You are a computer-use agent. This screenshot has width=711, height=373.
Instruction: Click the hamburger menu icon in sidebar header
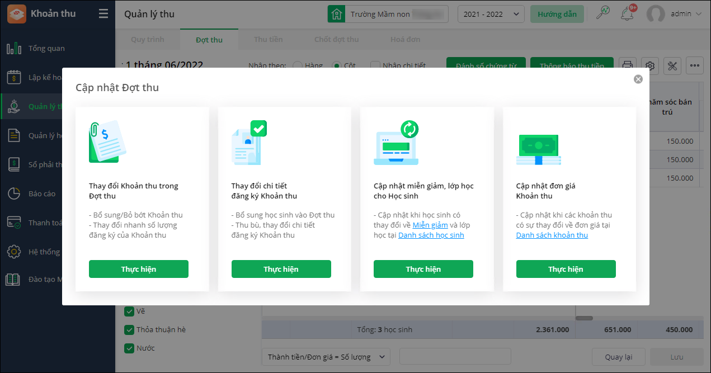pos(103,14)
